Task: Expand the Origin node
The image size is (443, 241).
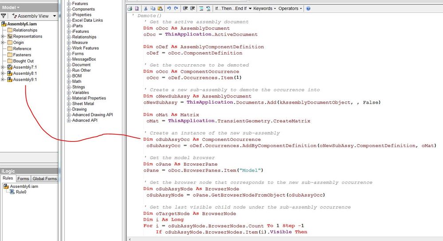Action: point(3,43)
